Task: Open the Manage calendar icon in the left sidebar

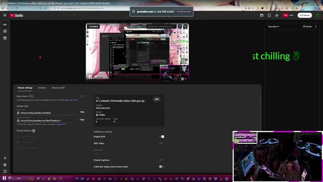Action: (x=5, y=38)
